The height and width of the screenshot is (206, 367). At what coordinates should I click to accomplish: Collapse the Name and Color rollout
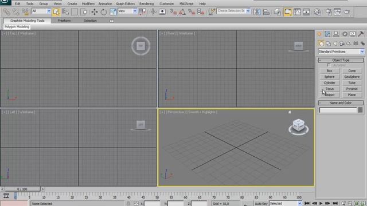click(341, 103)
